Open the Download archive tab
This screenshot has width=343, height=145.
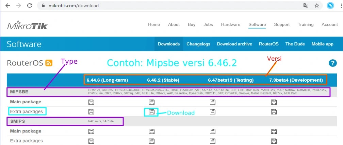pyautogui.click(x=234, y=44)
